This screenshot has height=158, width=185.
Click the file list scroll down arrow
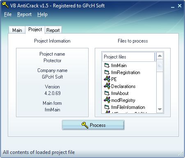tap(160, 109)
